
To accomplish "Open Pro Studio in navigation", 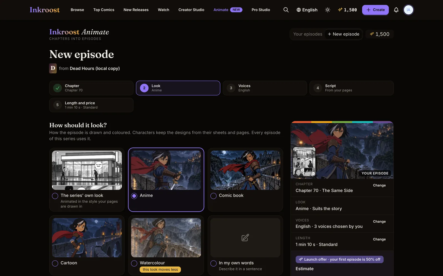I will pos(261,10).
